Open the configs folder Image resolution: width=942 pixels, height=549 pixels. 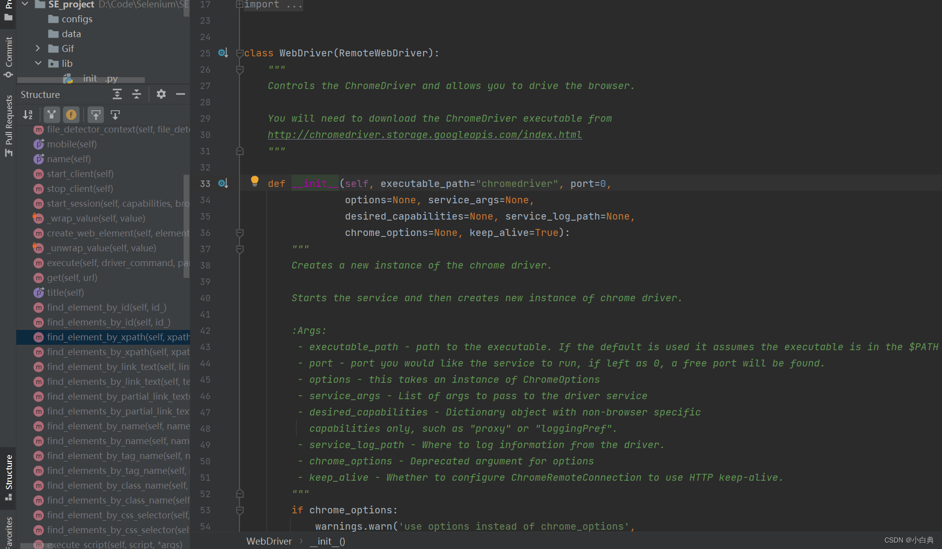point(77,19)
